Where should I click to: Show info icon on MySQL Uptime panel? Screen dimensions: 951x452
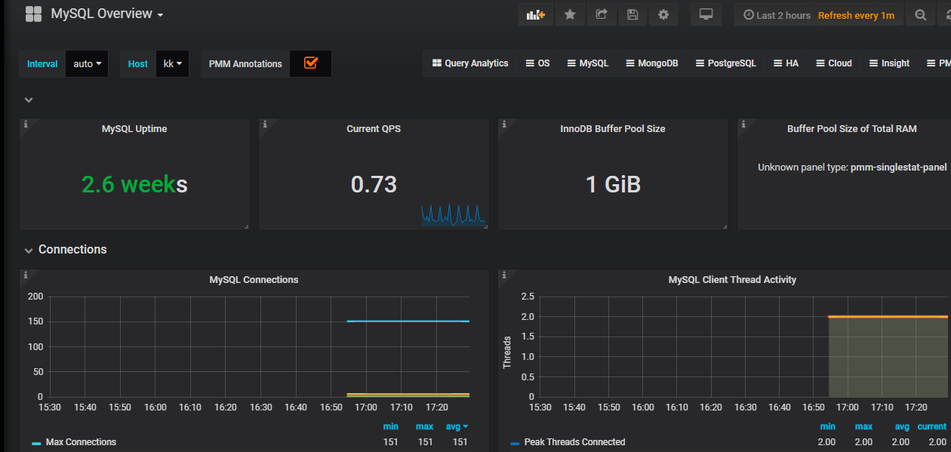pos(25,124)
